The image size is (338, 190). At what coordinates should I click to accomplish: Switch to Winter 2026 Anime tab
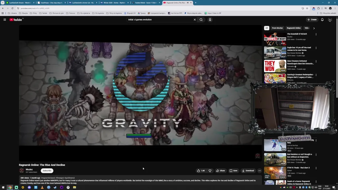click(114, 3)
